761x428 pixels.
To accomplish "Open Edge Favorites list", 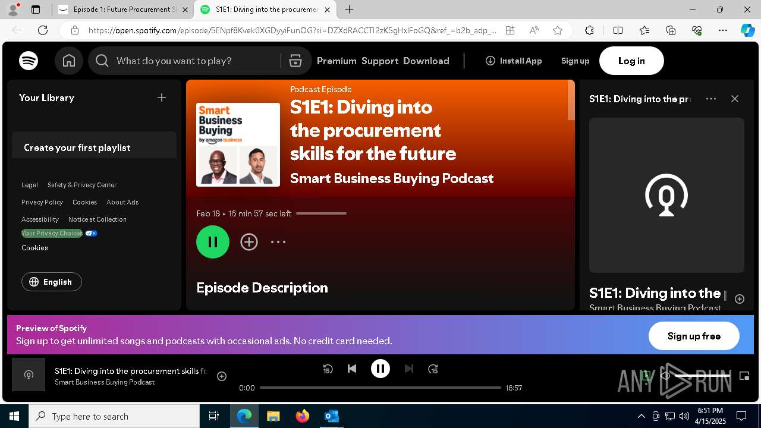I will [x=644, y=30].
